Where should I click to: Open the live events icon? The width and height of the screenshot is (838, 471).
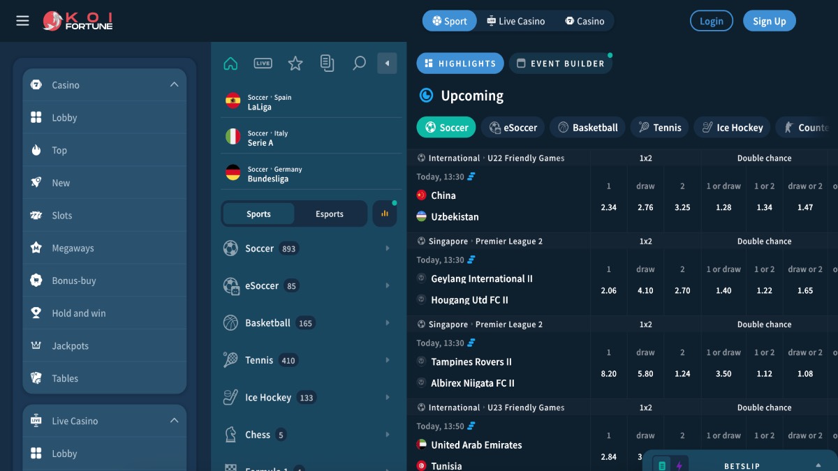coord(263,63)
